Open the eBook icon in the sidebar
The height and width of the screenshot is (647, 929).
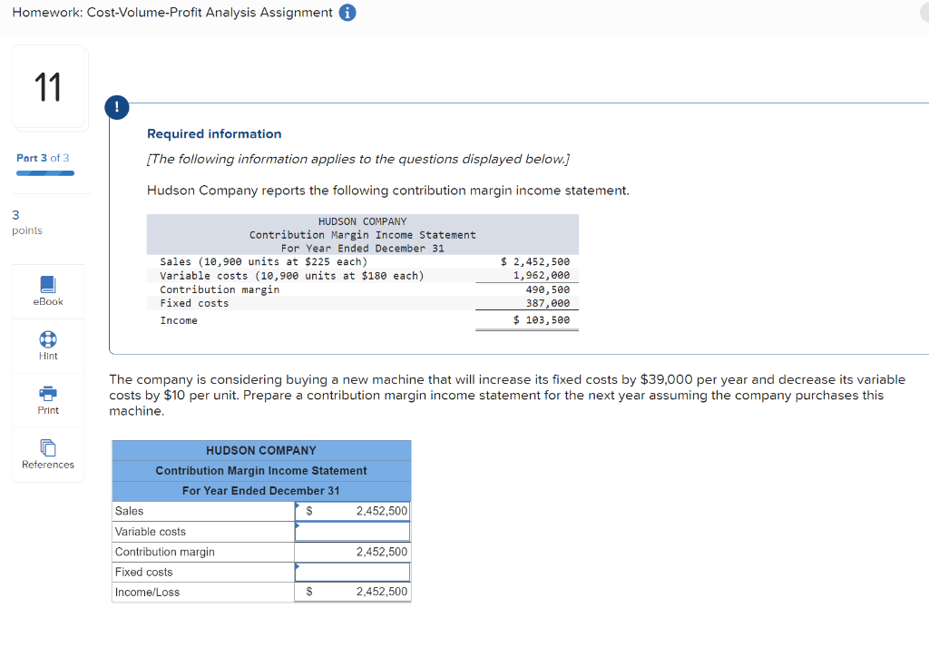pyautogui.click(x=47, y=286)
